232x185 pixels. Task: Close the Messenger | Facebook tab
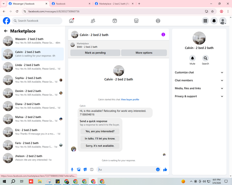tap(46, 4)
